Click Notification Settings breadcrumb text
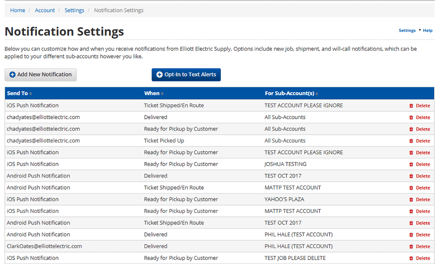The image size is (440, 264). click(x=119, y=11)
